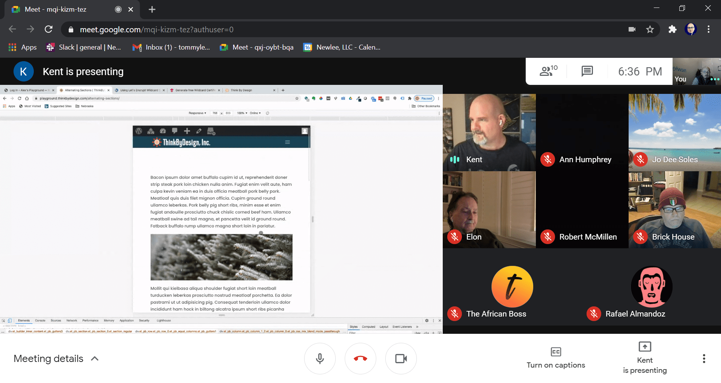Open the Chrome three-dot menu

(708, 29)
